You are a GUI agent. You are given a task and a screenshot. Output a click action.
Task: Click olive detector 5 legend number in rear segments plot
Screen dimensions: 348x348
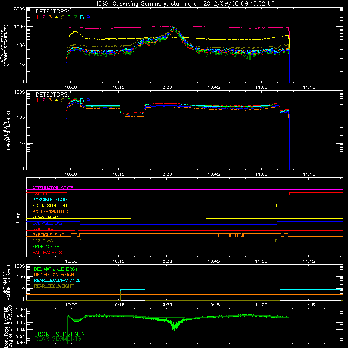point(63,100)
